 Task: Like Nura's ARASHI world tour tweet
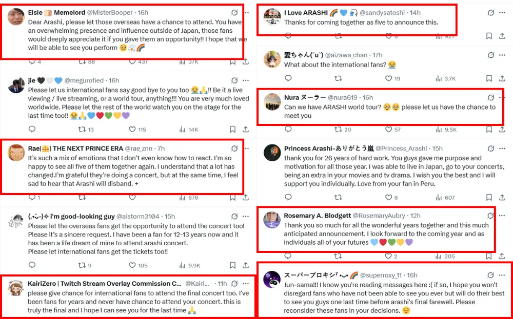388,130
